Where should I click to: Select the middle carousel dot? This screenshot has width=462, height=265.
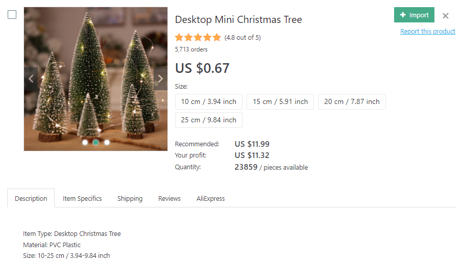pyautogui.click(x=95, y=142)
